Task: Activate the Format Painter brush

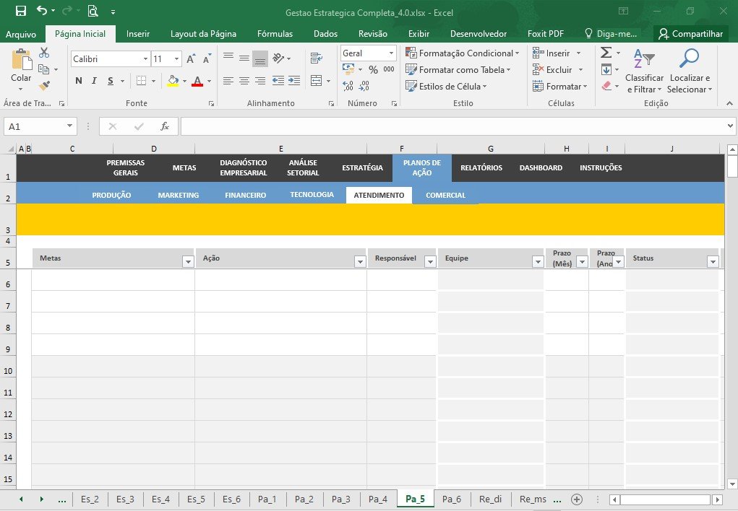Action: 44,86
